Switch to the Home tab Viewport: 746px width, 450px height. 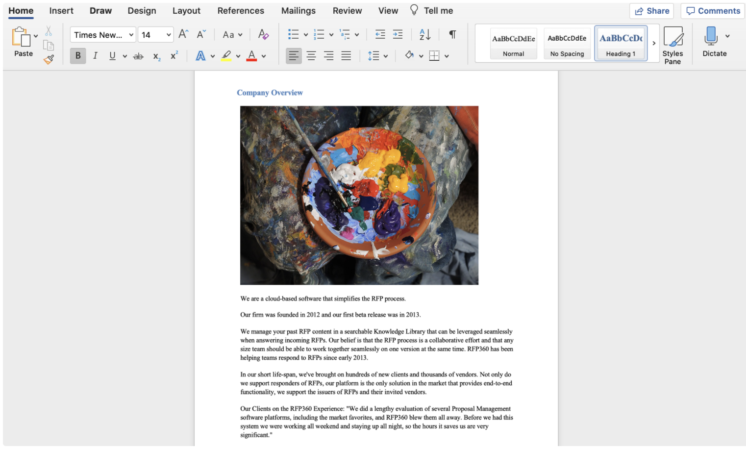(21, 11)
